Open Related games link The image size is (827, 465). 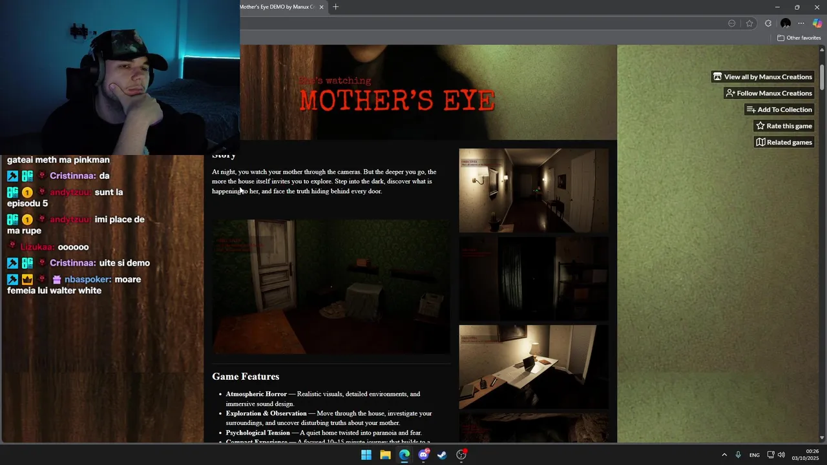tap(784, 142)
